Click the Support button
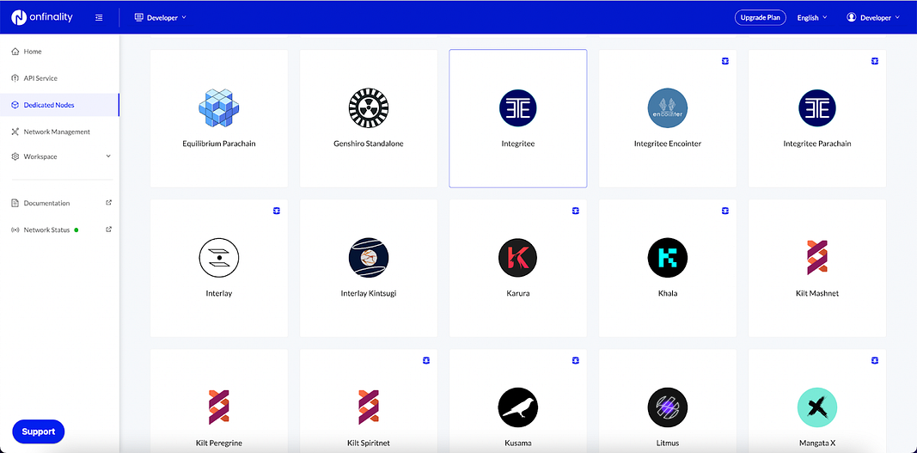Viewport: 917px width, 453px height. tap(39, 432)
